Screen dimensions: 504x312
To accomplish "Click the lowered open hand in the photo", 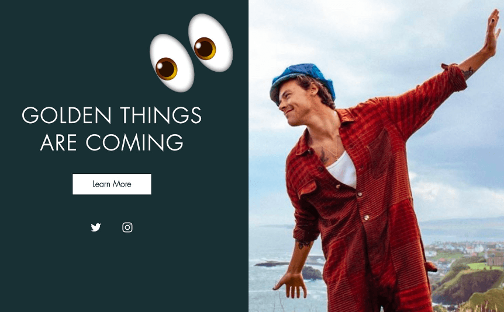I will [x=291, y=285].
